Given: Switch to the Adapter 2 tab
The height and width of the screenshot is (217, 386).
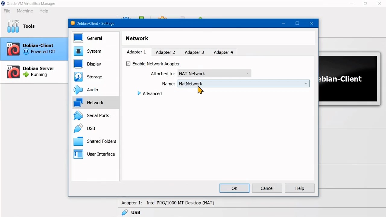Looking at the screenshot, I should pyautogui.click(x=165, y=52).
